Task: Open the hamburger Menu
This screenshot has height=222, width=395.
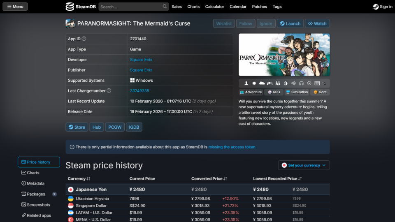Action: click(x=15, y=7)
